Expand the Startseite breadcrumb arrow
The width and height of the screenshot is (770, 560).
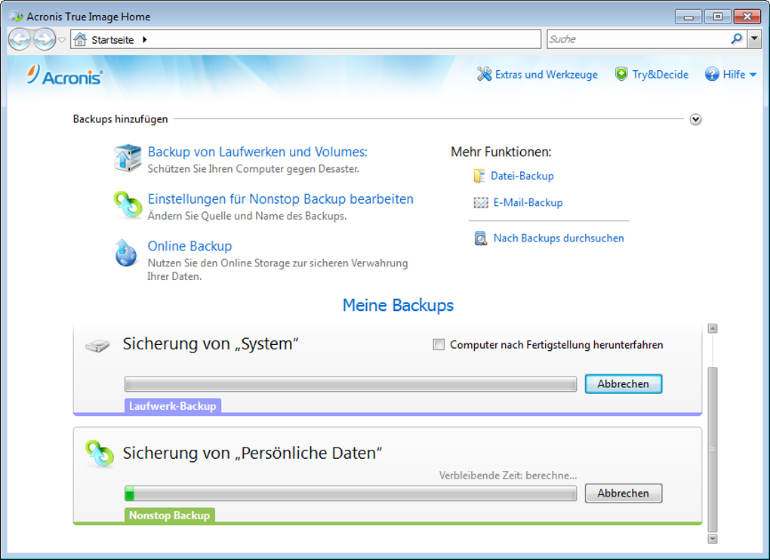pyautogui.click(x=144, y=40)
